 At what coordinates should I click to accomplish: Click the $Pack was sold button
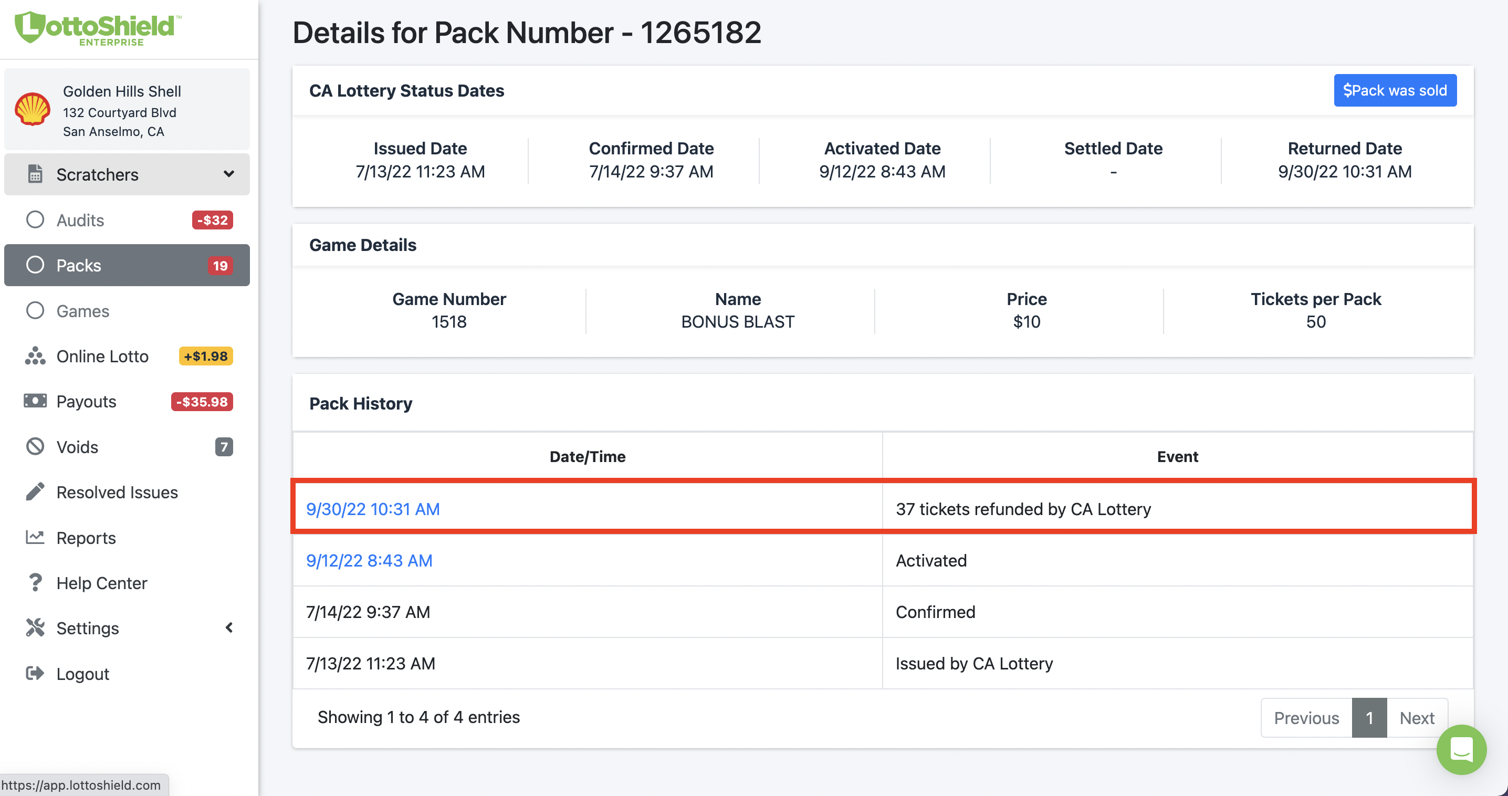tap(1395, 90)
